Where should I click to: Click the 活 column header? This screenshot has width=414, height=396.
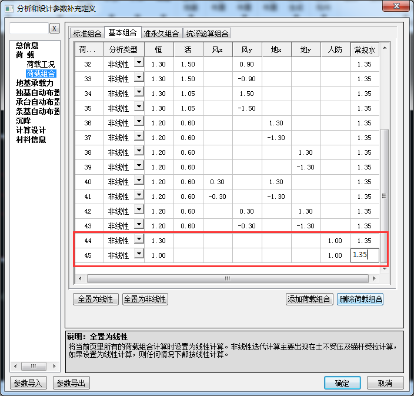coord(188,49)
